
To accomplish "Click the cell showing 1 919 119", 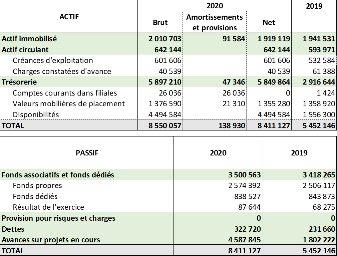I will (x=274, y=39).
